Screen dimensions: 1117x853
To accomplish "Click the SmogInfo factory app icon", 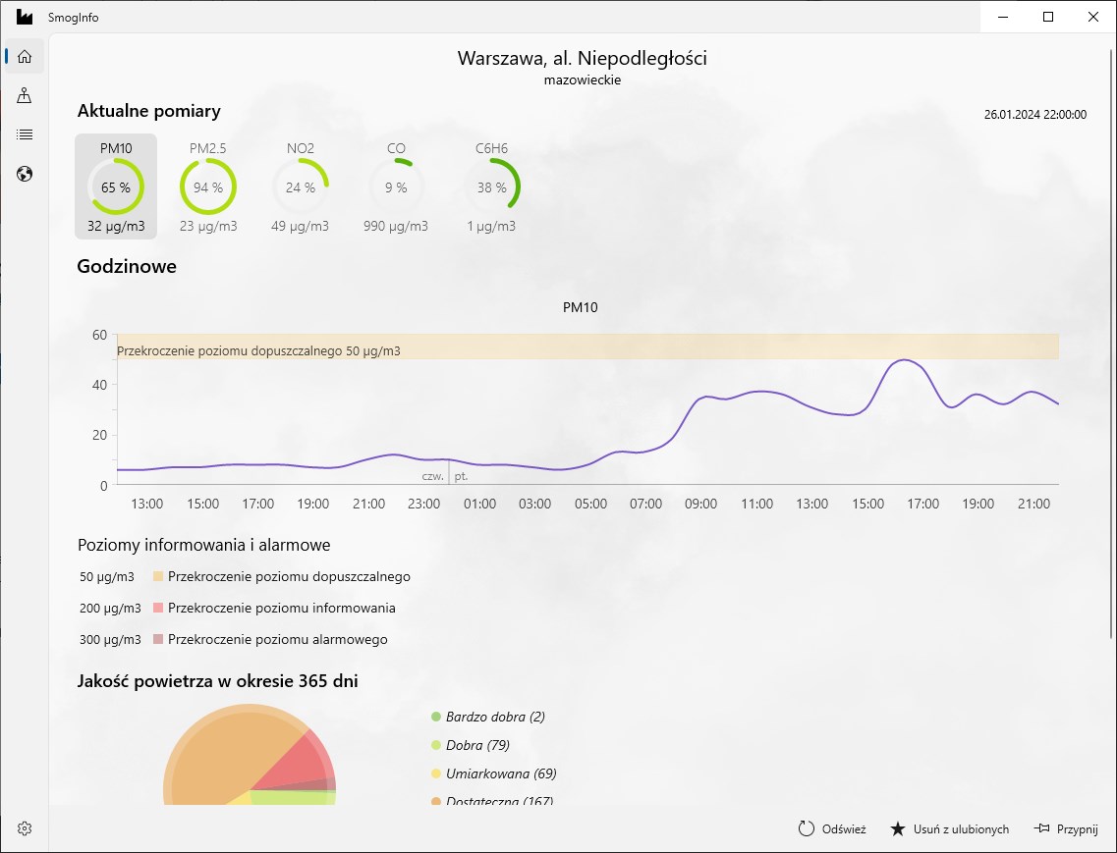I will [x=25, y=17].
